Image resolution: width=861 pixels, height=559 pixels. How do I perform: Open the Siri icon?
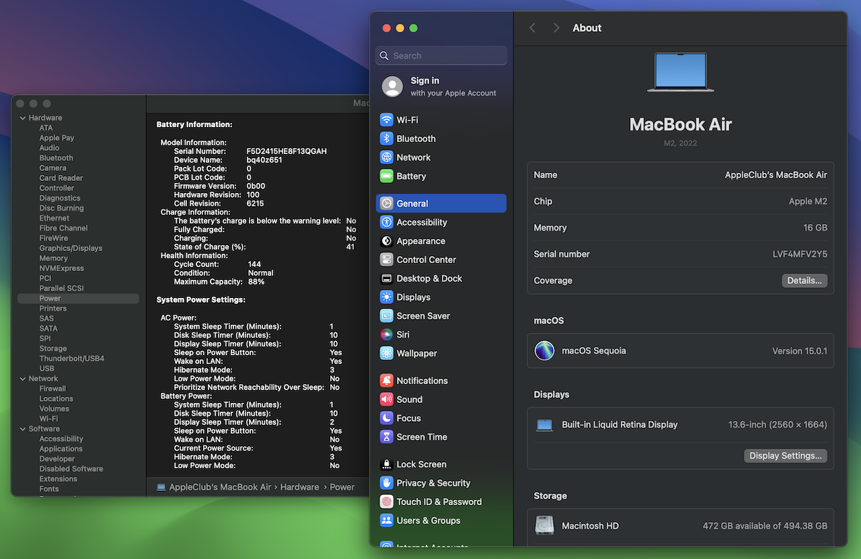point(386,334)
